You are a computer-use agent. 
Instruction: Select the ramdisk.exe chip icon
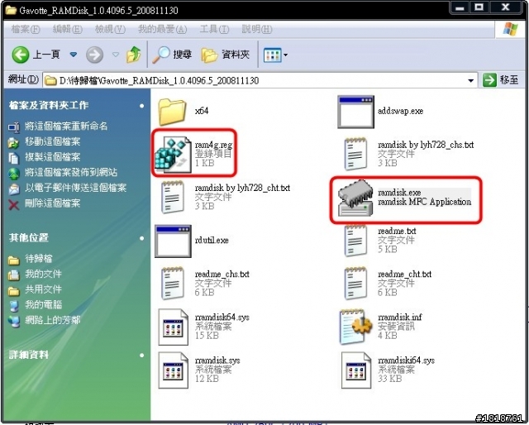pos(355,198)
